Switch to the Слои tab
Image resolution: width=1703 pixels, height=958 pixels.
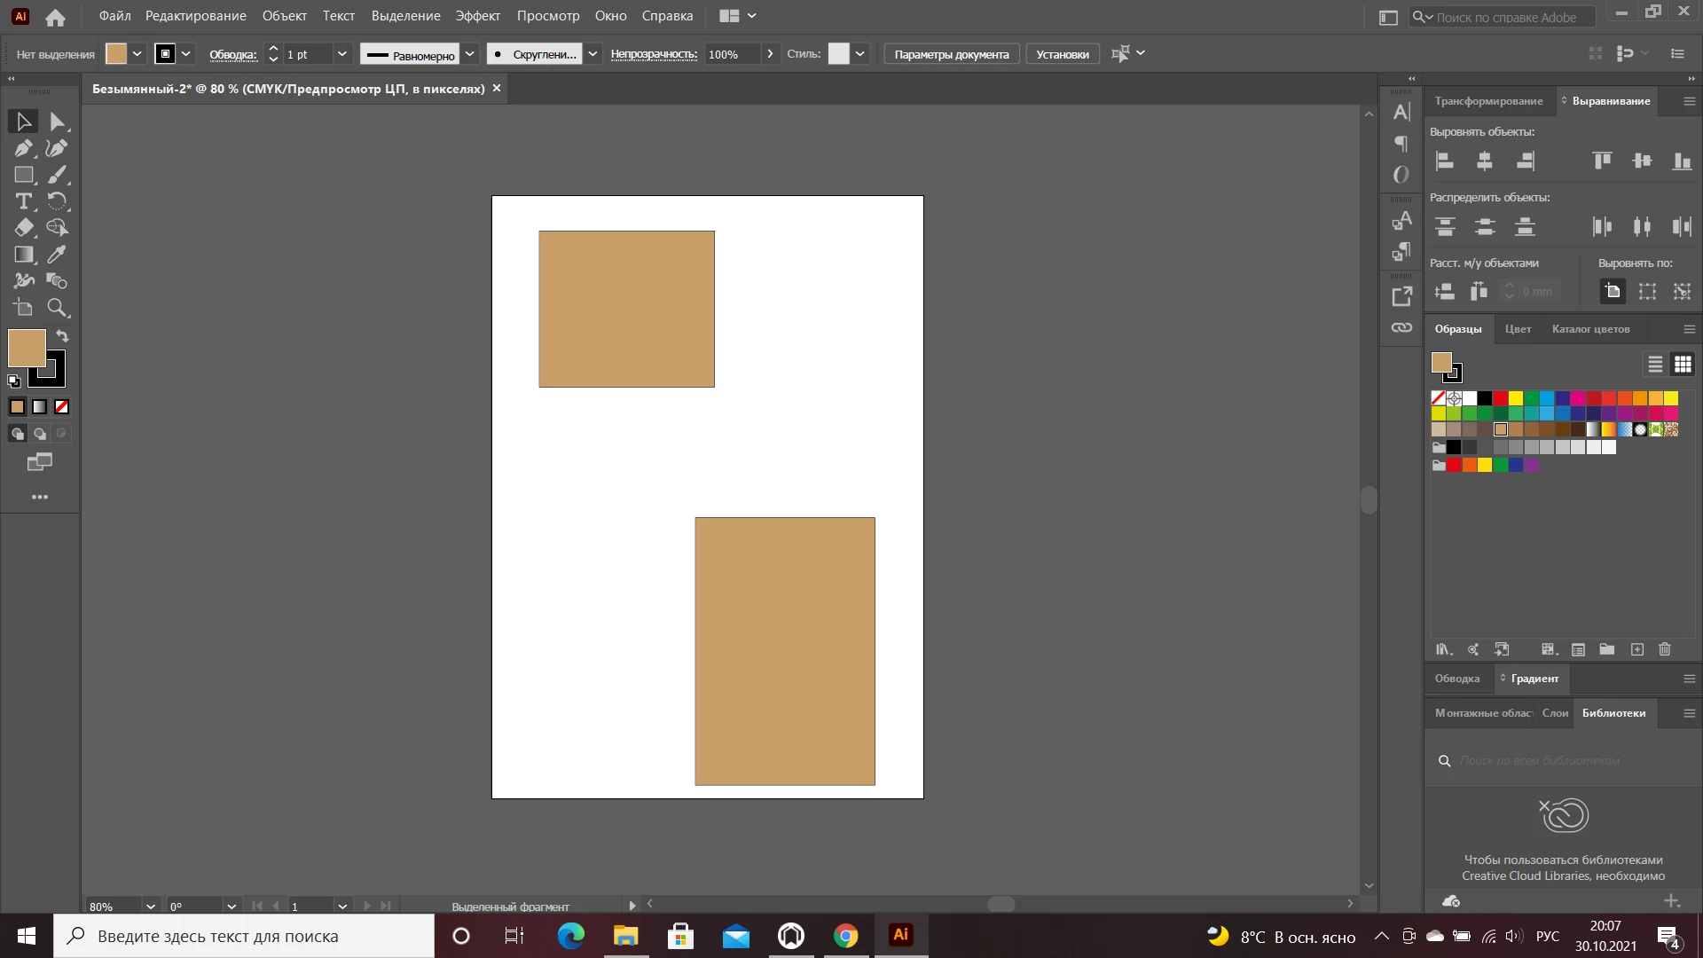click(x=1555, y=713)
